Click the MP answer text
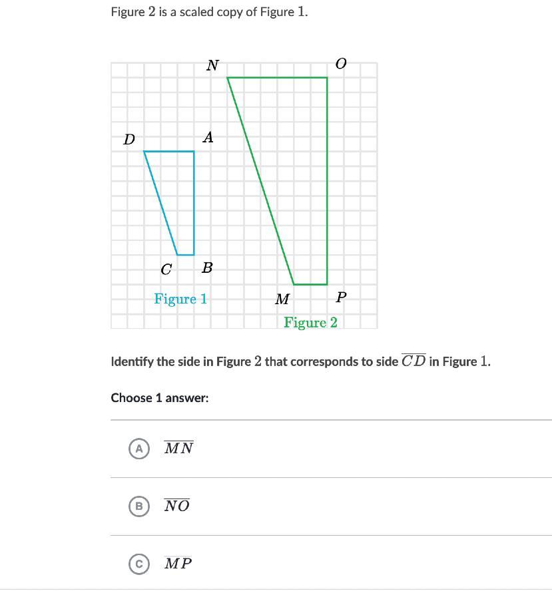552x591 pixels. coord(178,545)
